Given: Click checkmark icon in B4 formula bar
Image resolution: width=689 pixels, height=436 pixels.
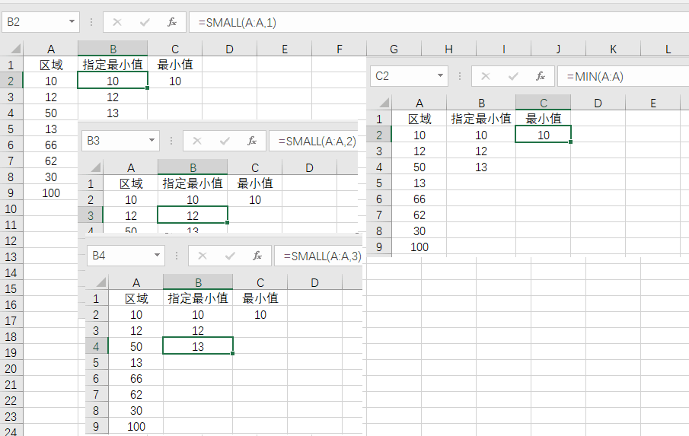Looking at the screenshot, I should click(230, 256).
